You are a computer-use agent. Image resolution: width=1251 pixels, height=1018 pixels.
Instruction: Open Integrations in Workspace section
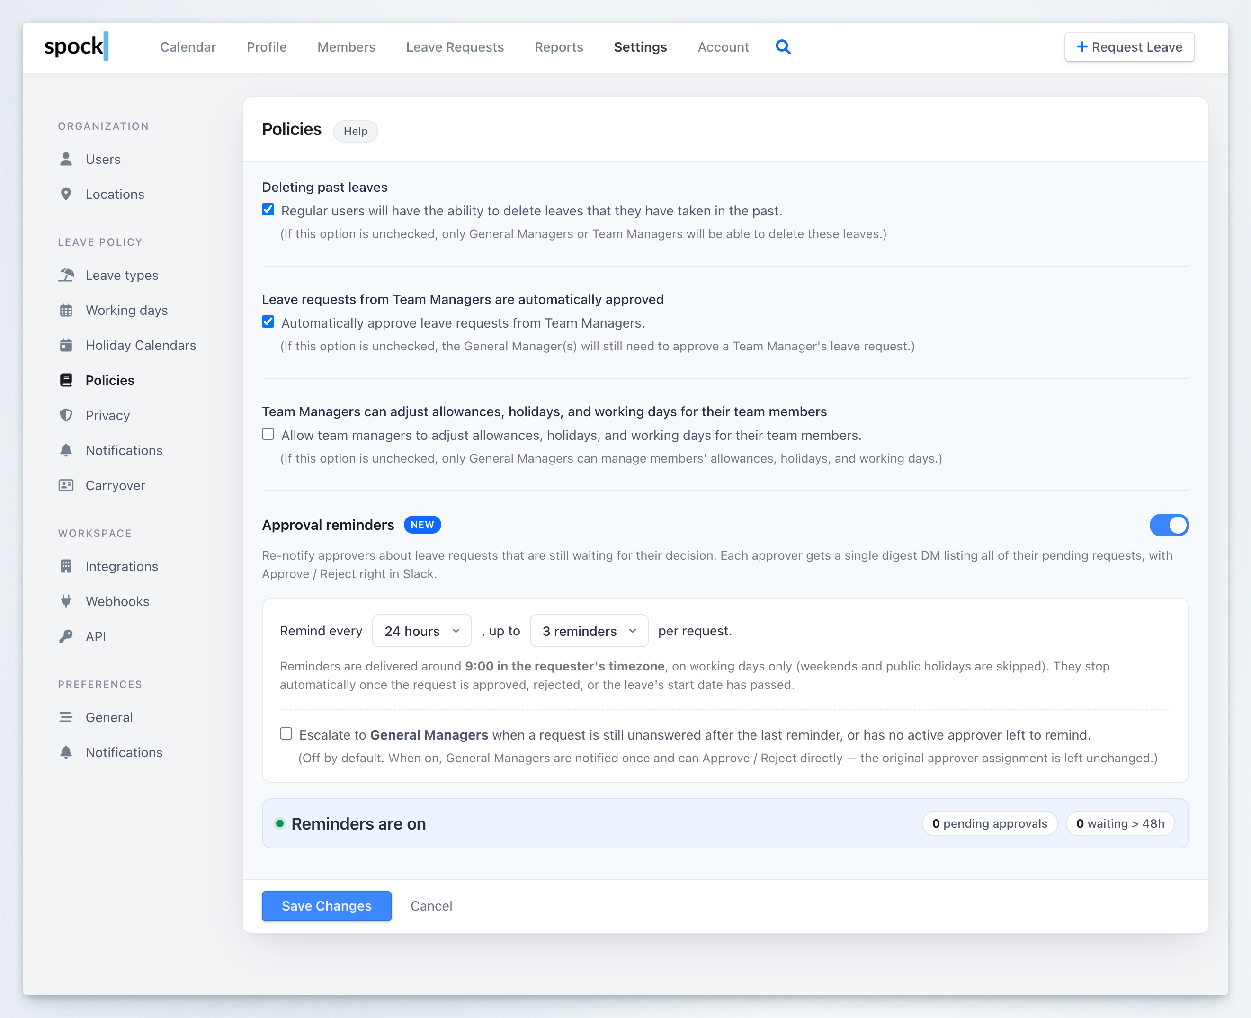[x=121, y=566]
